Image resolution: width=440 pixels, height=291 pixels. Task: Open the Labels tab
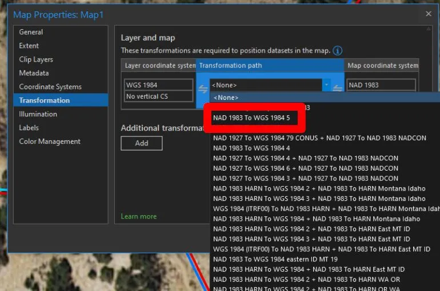(29, 128)
